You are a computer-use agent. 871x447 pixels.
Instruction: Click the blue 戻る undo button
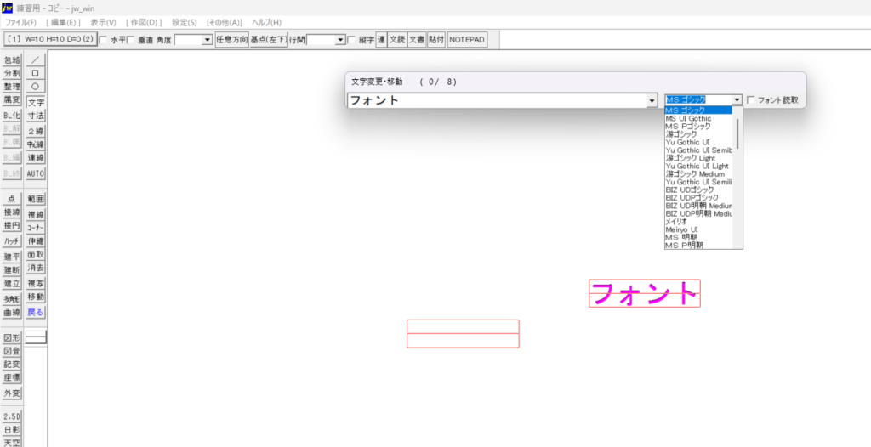point(35,312)
